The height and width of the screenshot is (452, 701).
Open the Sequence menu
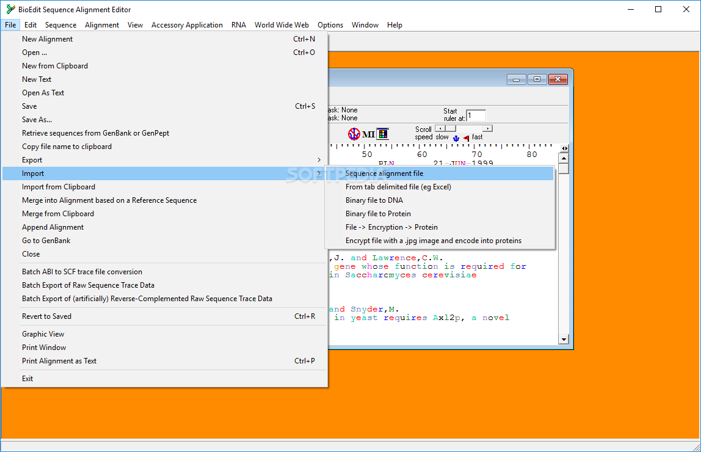[61, 25]
